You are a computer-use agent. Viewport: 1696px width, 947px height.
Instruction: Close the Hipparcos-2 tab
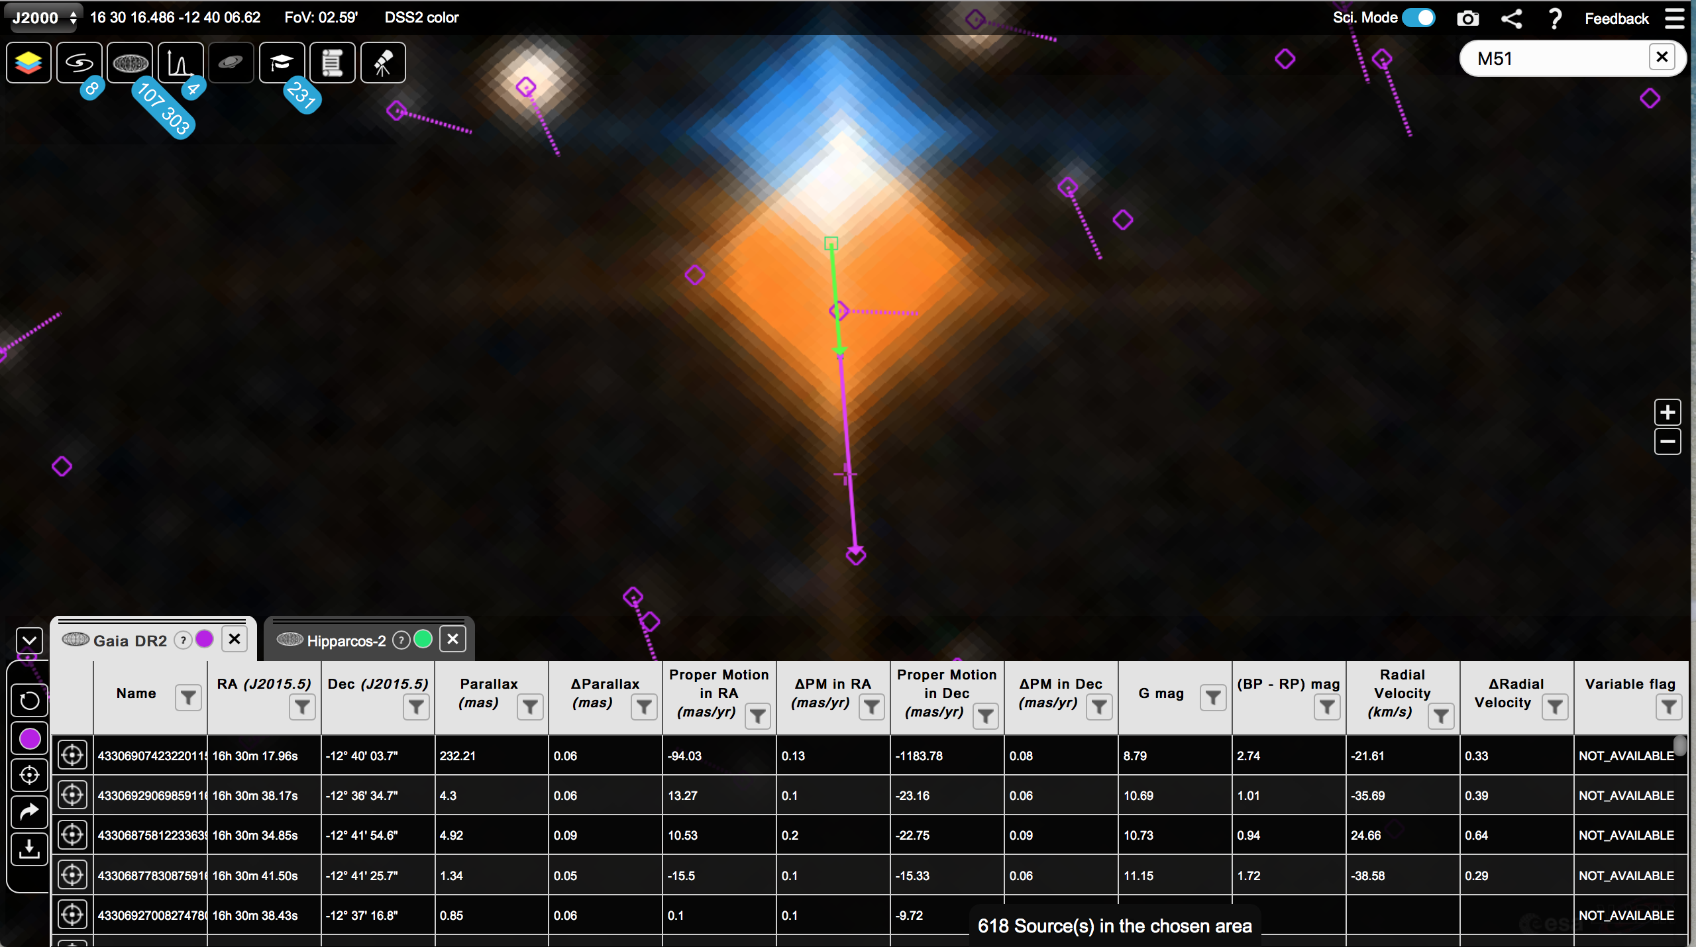pyautogui.click(x=452, y=639)
